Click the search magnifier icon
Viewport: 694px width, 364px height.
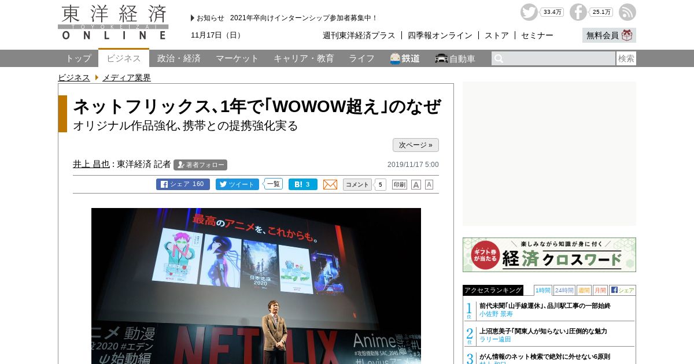(499, 58)
